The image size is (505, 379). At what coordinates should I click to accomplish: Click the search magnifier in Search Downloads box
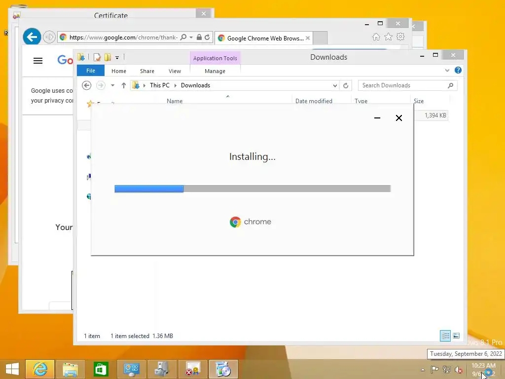tap(450, 85)
